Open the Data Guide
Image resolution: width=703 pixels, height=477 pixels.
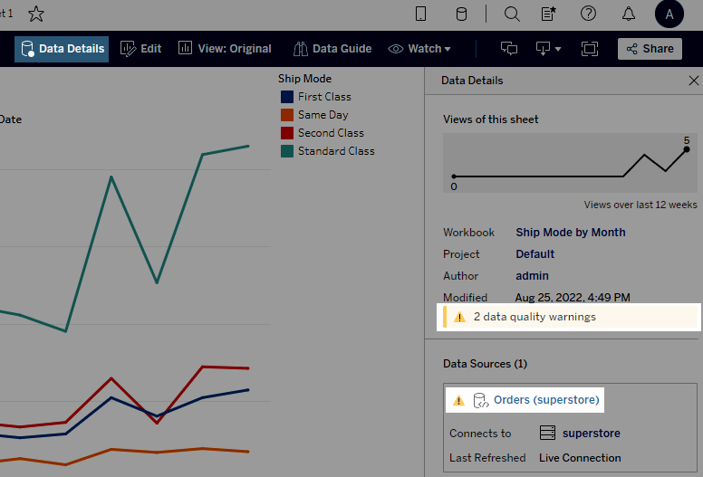[332, 49]
